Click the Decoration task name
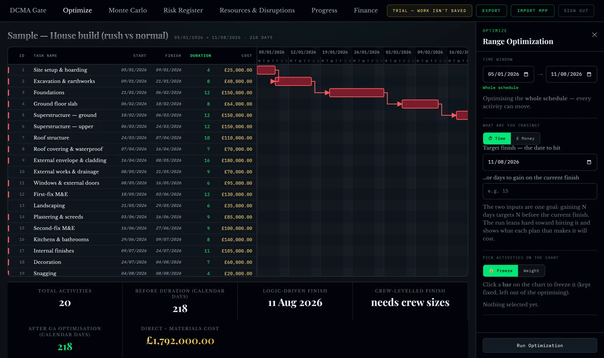Screen dimensions: 604x358 pos(47,262)
